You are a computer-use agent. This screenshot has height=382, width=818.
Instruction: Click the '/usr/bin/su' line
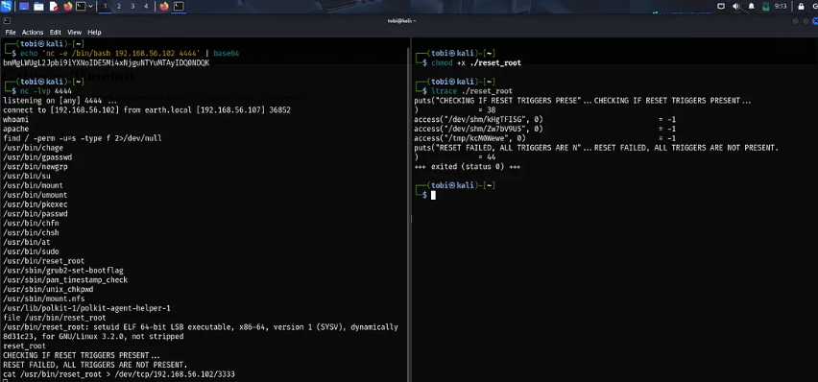coord(27,176)
